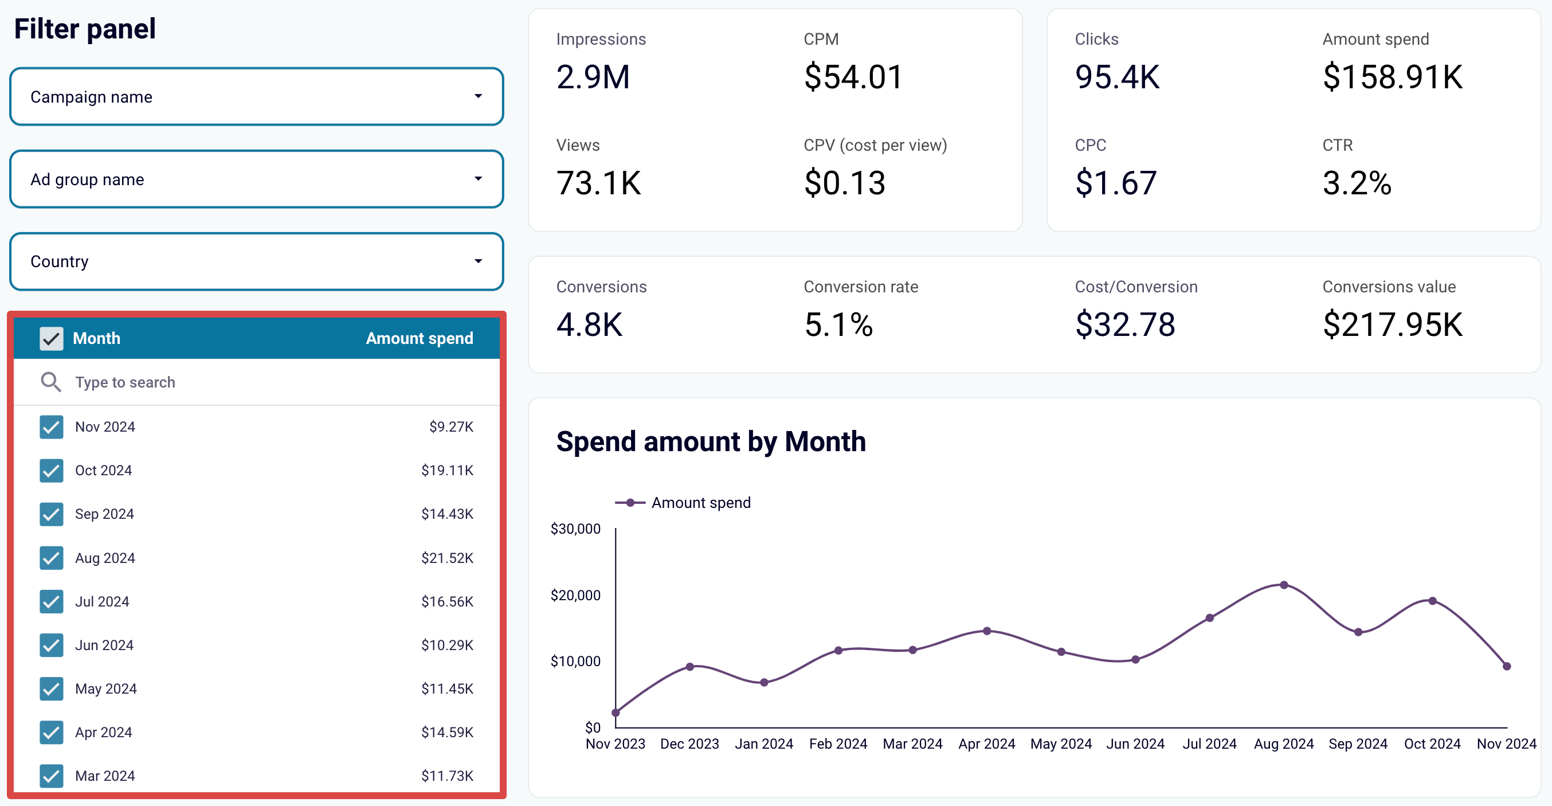Click the CPM value $54.01
Viewport: 1552px width, 806px height.
pos(853,77)
